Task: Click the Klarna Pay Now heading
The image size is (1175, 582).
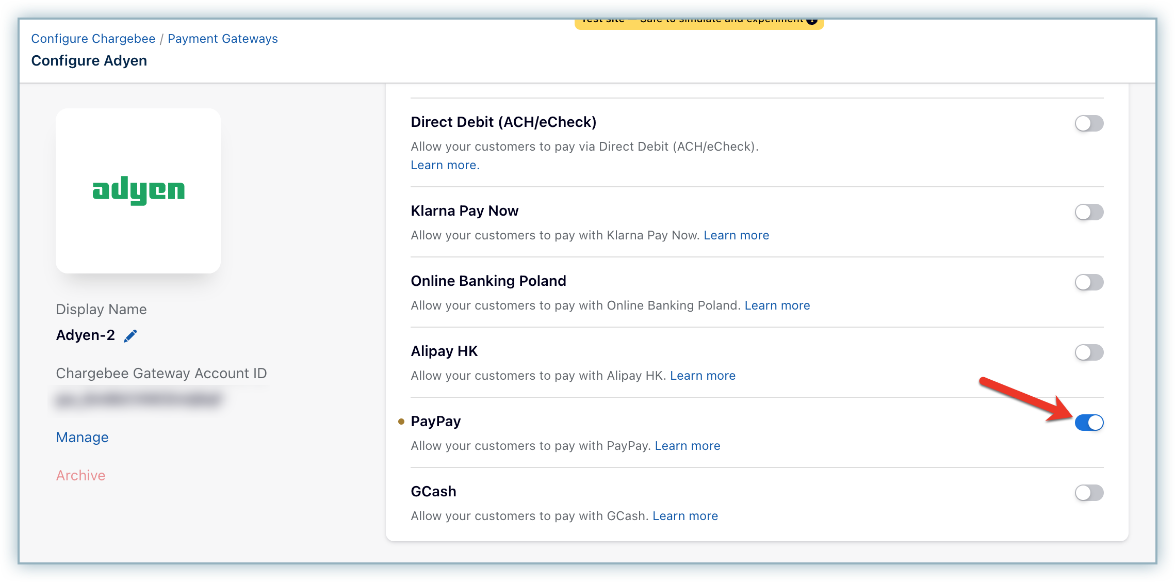Action: coord(465,211)
